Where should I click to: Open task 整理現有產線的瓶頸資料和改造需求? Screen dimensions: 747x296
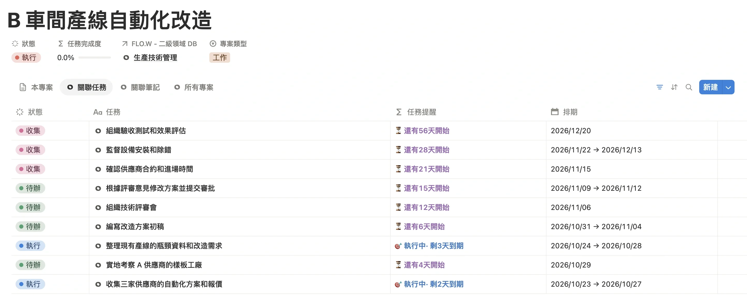pyautogui.click(x=164, y=246)
